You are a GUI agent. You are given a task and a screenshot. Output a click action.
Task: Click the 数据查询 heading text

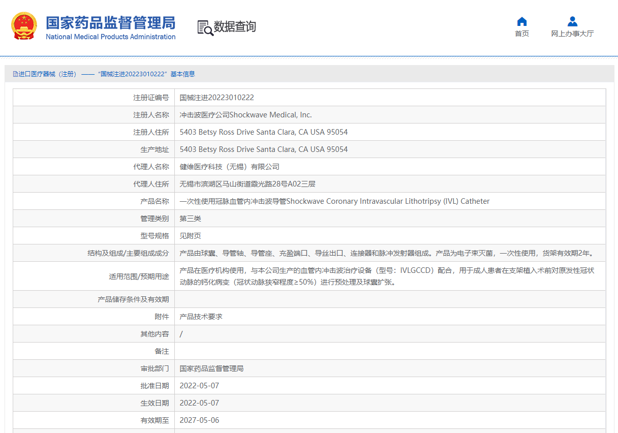click(235, 27)
